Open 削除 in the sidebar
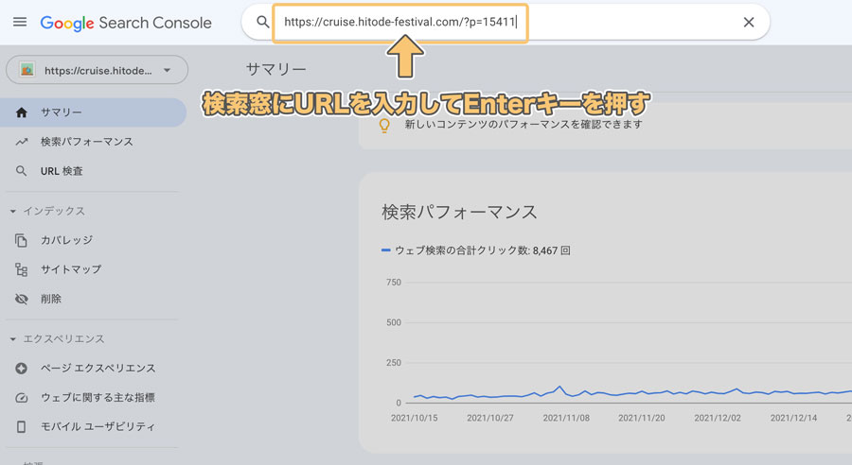 click(x=50, y=299)
